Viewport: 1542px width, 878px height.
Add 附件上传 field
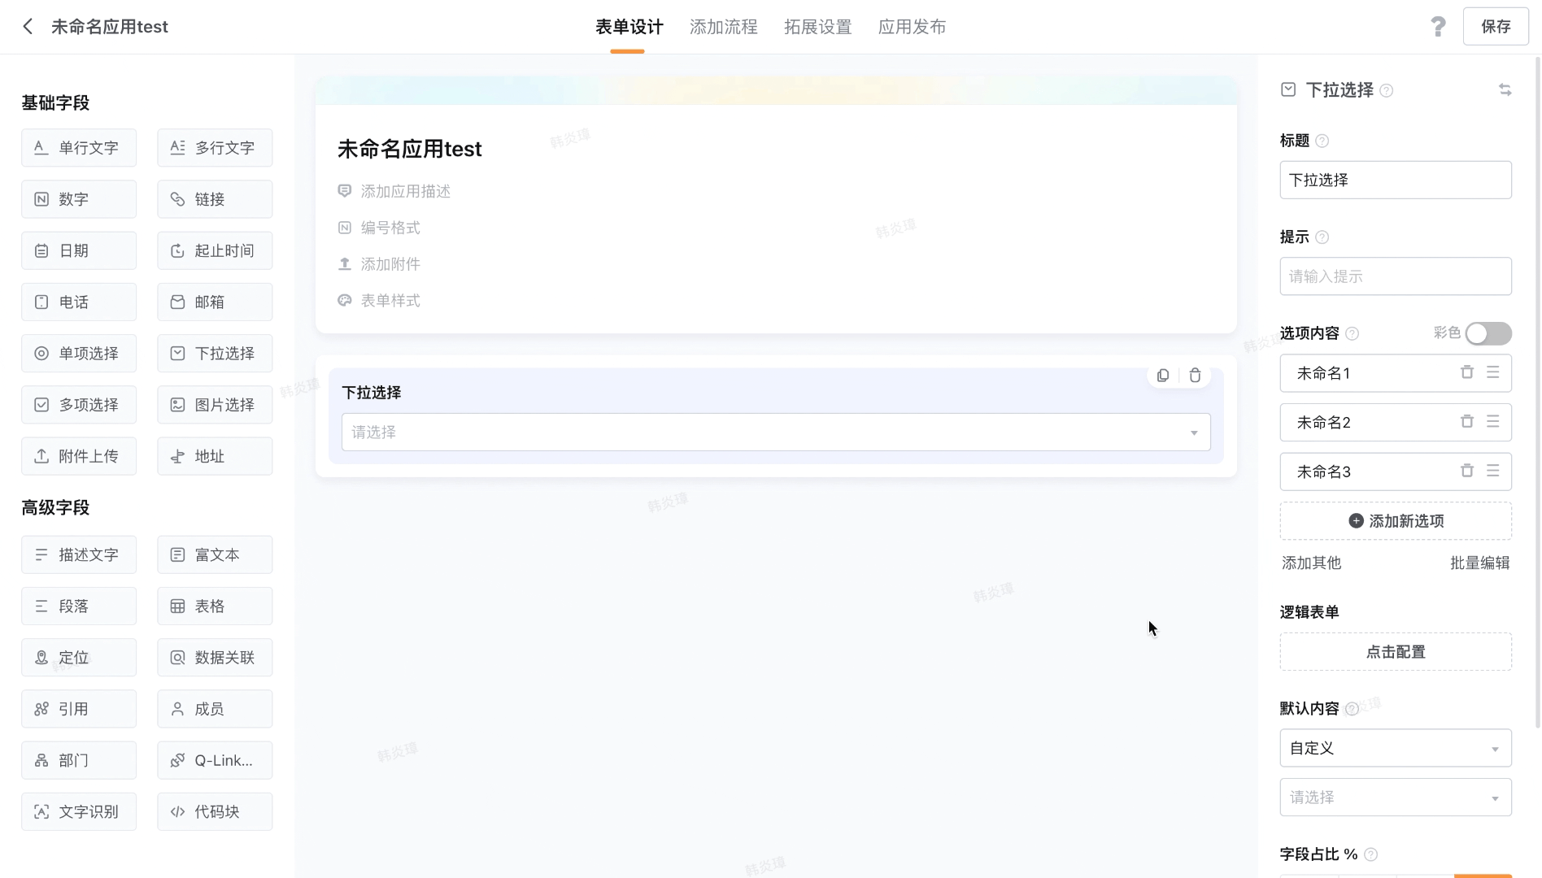[79, 456]
